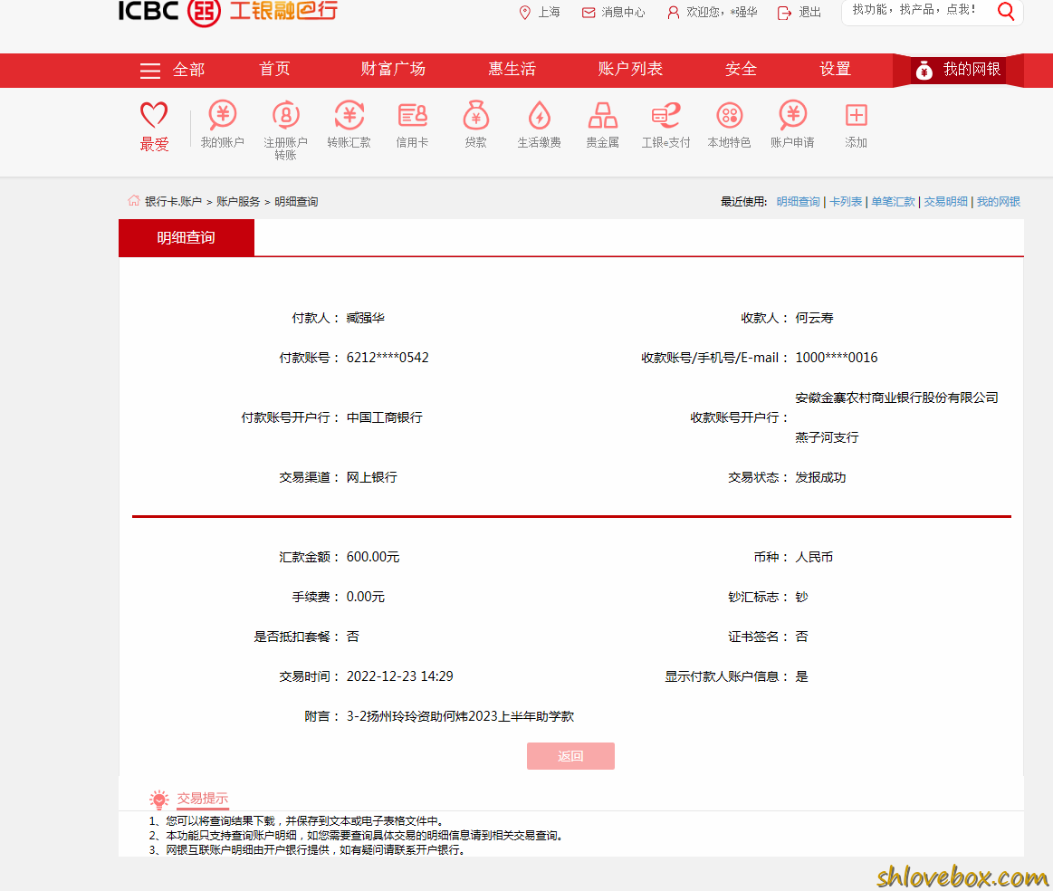
Task: Select fee value 0.00元
Action: [x=365, y=597]
